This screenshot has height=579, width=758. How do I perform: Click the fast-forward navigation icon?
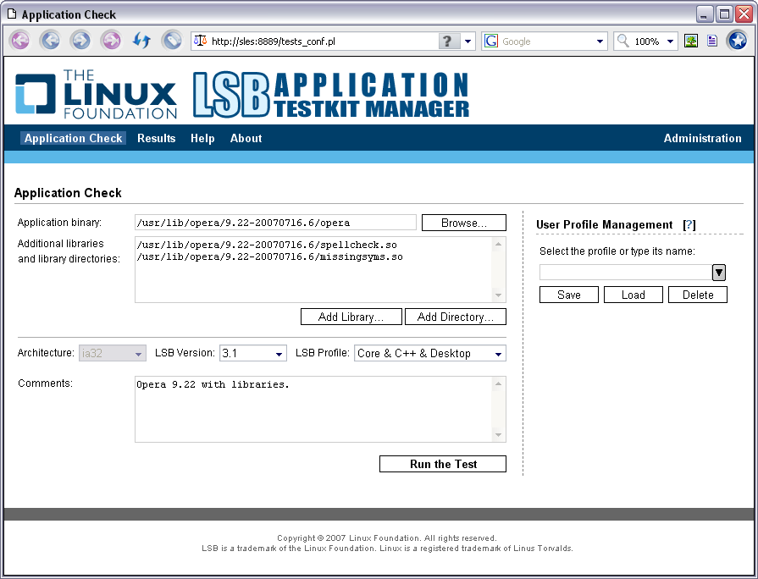click(111, 41)
